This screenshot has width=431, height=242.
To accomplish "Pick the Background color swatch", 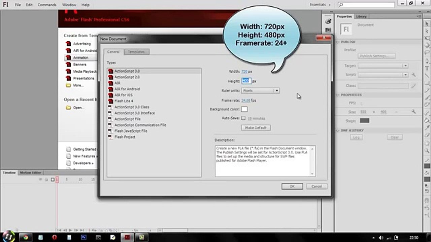I will tap(244, 109).
